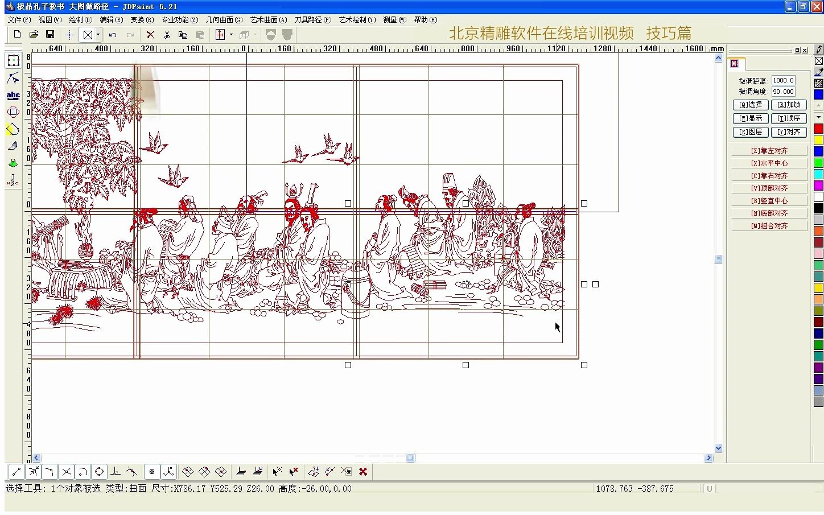Select the abc text tool
The width and height of the screenshot is (824, 515).
pos(13,96)
